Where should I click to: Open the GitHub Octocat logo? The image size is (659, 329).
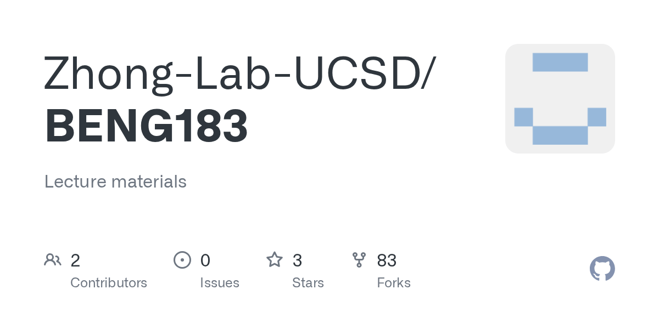coord(602,269)
